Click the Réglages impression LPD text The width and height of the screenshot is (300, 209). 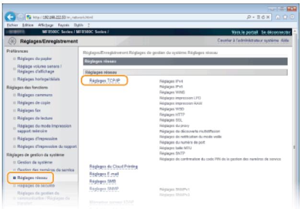tap(180, 98)
